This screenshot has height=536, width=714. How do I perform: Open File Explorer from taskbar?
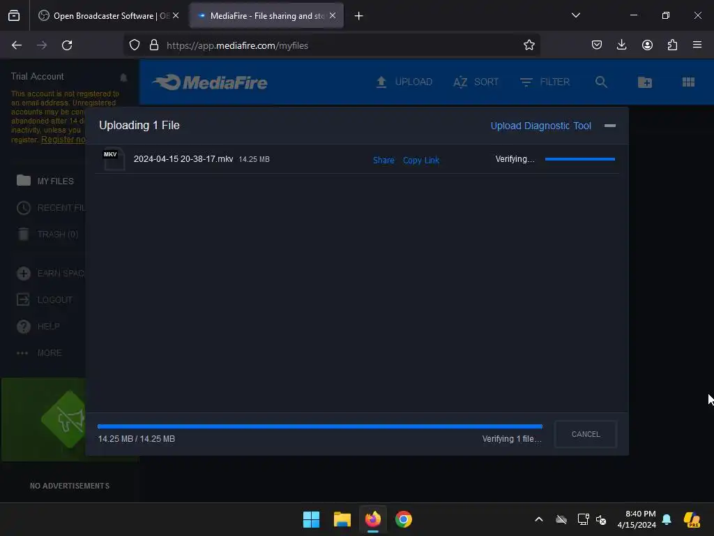coord(342,519)
